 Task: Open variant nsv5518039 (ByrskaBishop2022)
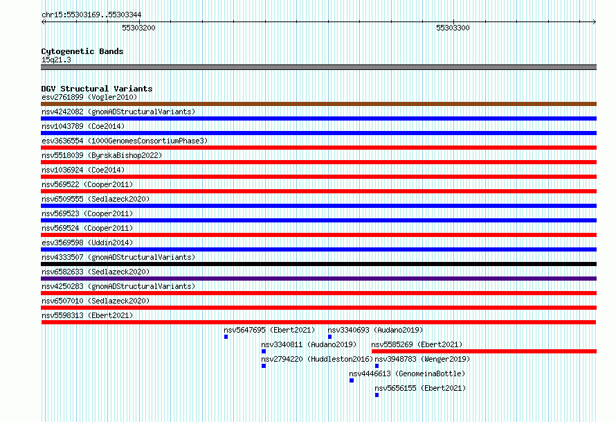point(102,155)
